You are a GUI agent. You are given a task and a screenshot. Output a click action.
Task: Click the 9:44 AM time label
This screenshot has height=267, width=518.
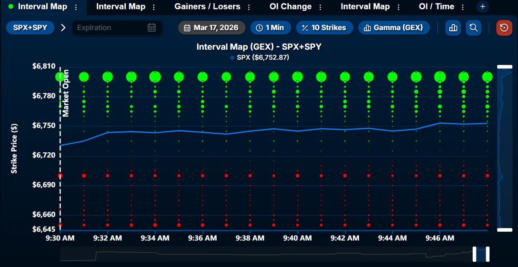pyautogui.click(x=392, y=238)
